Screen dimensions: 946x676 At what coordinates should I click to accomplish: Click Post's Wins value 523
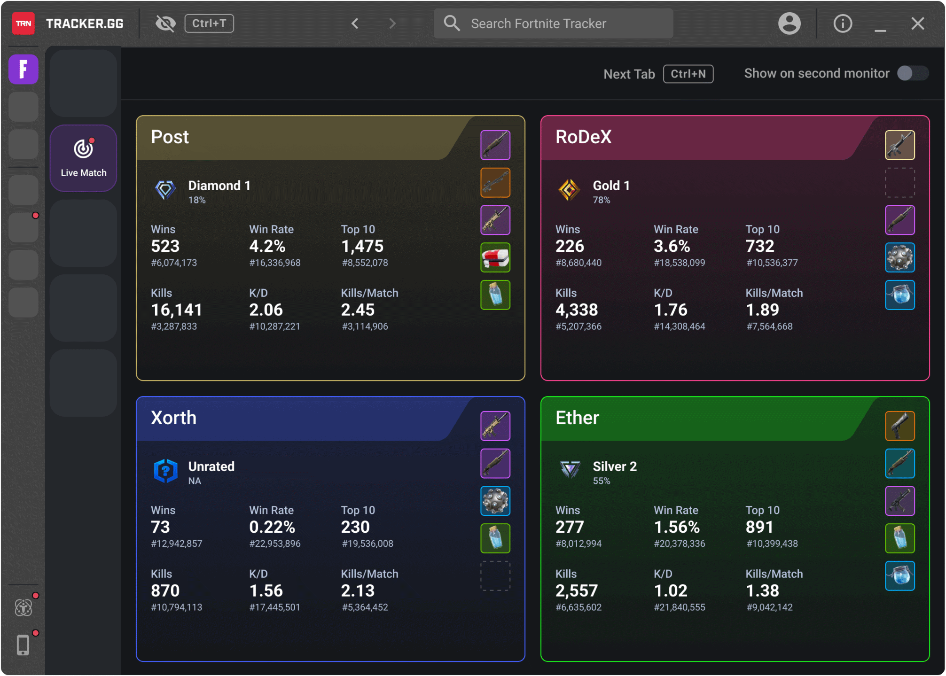(165, 246)
